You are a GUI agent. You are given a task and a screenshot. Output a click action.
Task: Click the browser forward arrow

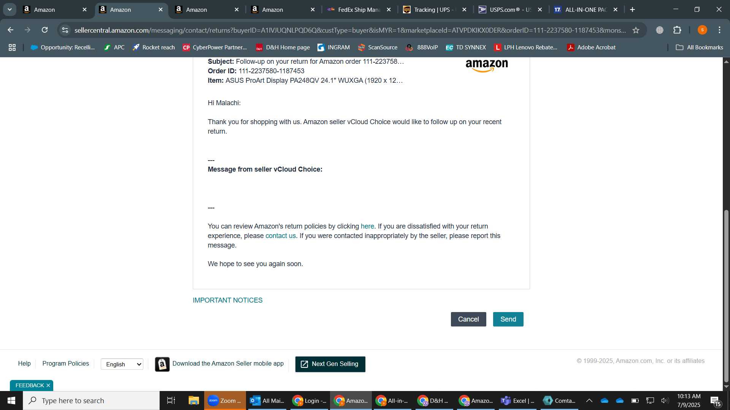[x=27, y=30]
